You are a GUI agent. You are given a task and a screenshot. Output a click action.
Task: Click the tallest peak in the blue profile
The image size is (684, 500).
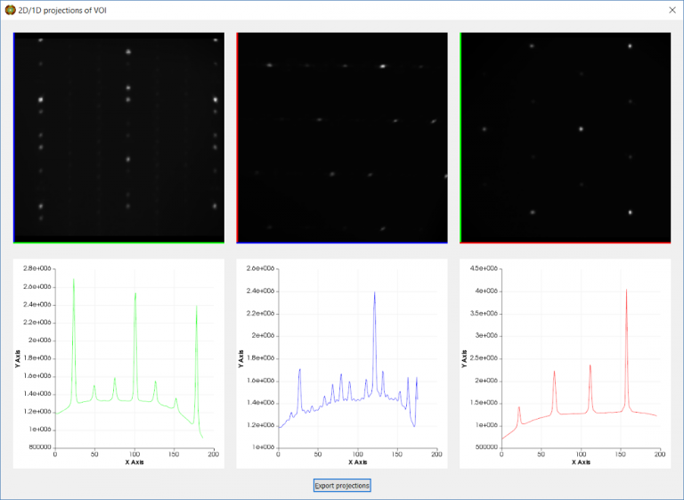(x=374, y=292)
